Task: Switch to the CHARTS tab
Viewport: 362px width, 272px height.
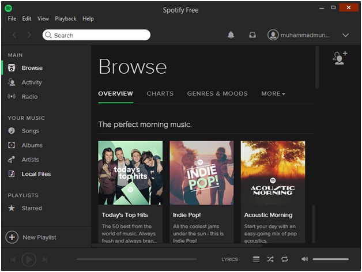Action: click(x=160, y=93)
